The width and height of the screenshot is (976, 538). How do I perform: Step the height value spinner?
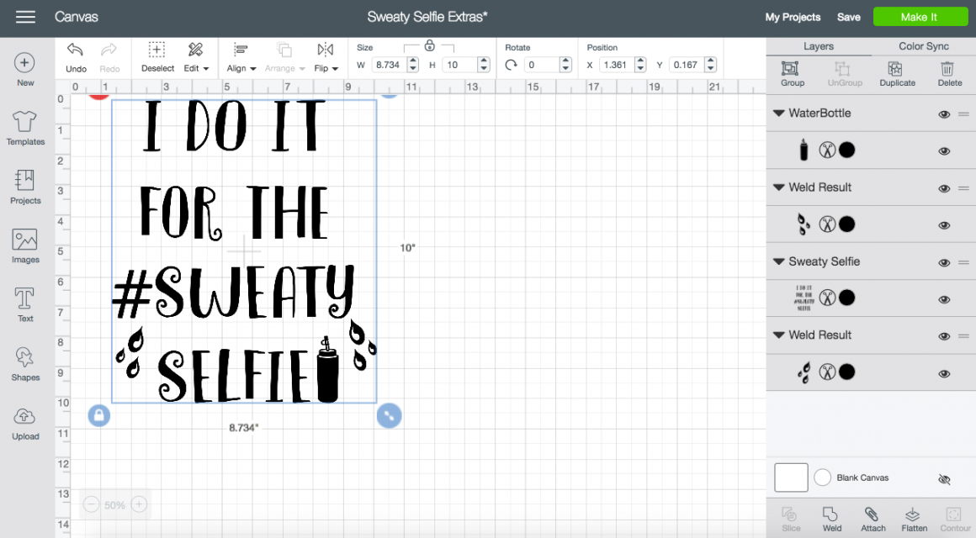[484, 65]
